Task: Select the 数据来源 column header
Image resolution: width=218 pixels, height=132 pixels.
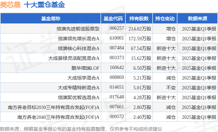Action: [x=198, y=19]
